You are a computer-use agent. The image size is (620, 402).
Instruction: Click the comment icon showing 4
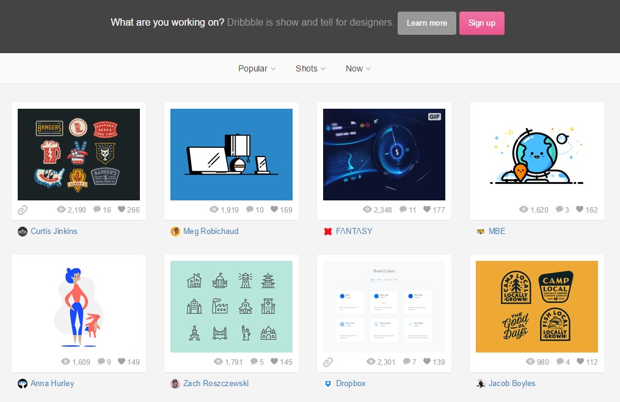560,362
